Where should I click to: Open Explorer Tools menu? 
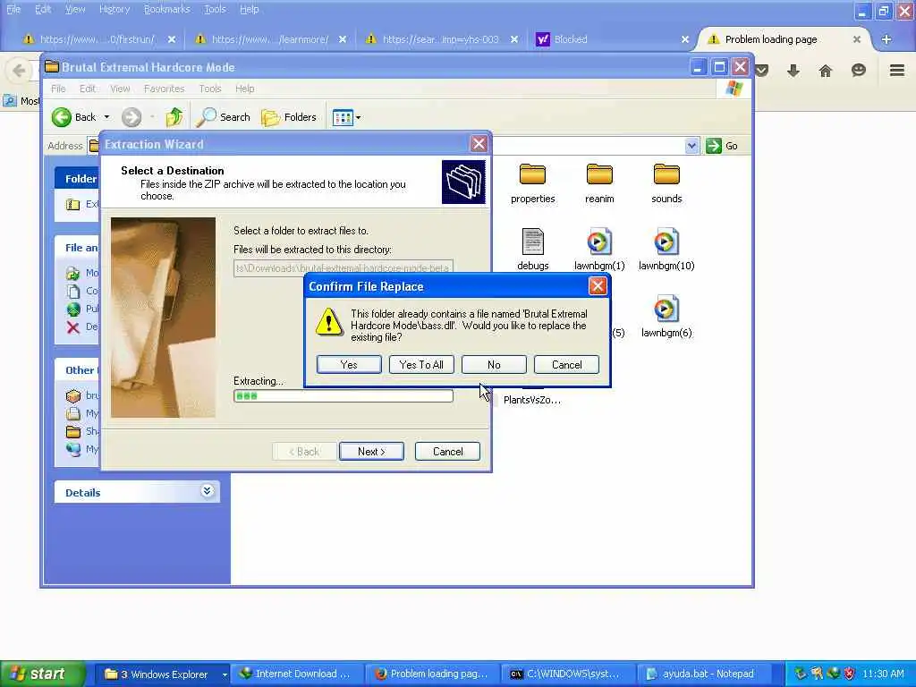209,89
